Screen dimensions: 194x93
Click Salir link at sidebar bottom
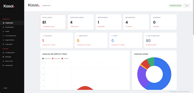(5, 88)
